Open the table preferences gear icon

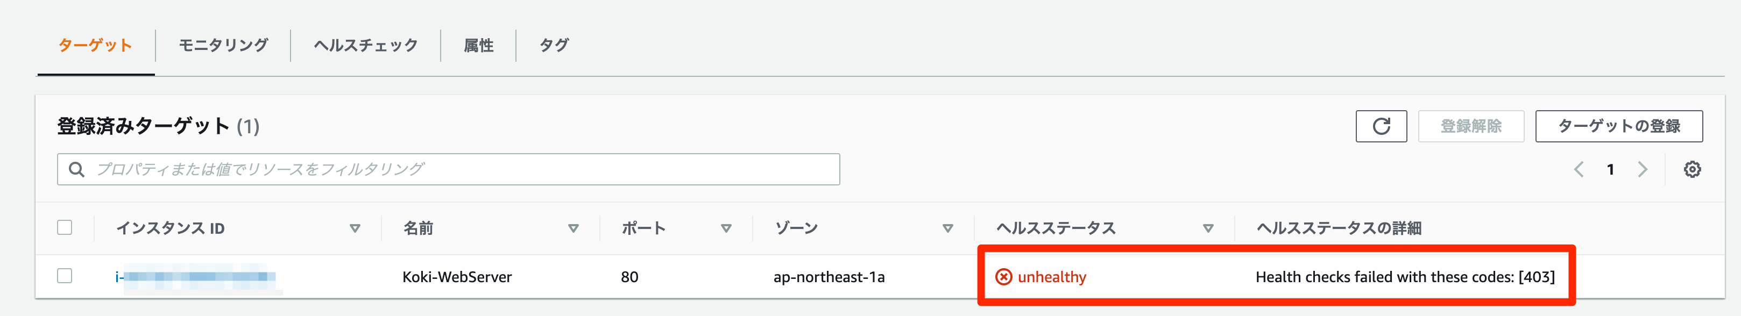tap(1693, 170)
